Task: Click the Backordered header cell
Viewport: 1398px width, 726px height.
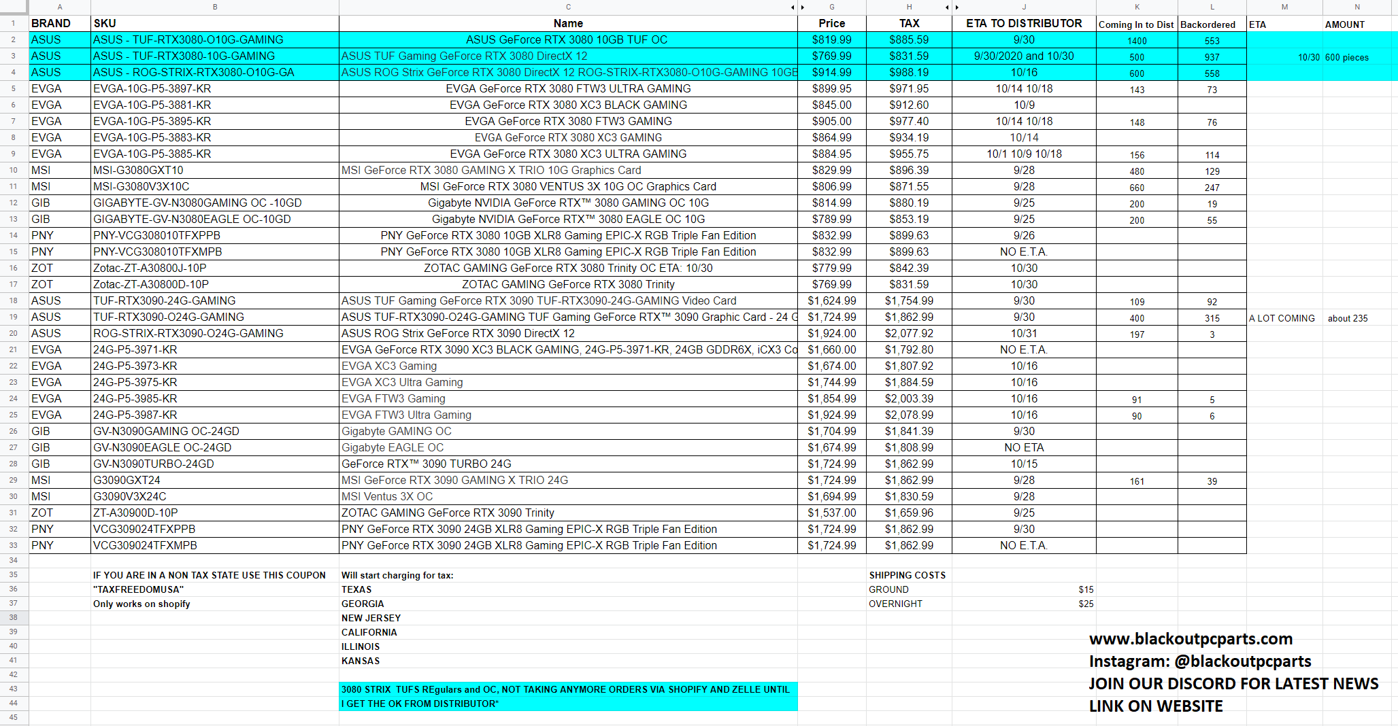Action: coord(1212,24)
